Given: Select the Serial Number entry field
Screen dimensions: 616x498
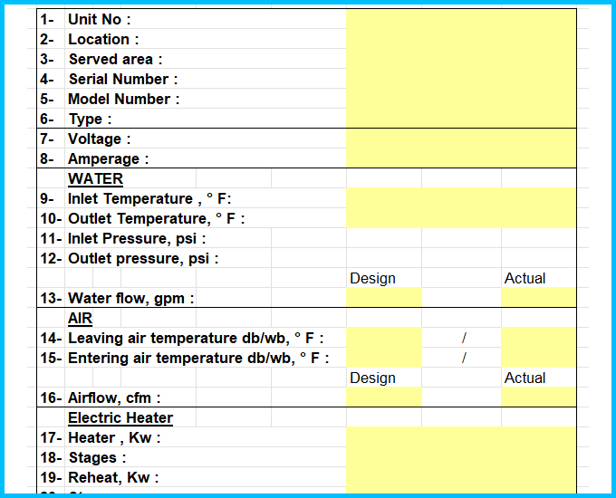Looking at the screenshot, I should (x=460, y=79).
